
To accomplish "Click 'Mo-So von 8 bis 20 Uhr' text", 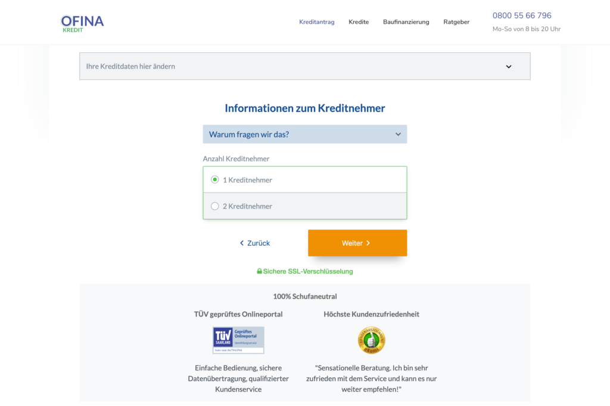I will (x=527, y=29).
